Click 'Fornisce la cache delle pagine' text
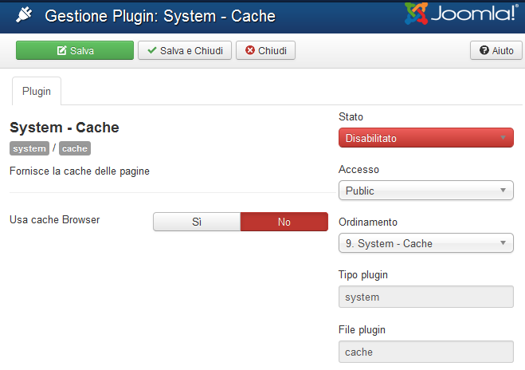525x370 pixels. 80,171
